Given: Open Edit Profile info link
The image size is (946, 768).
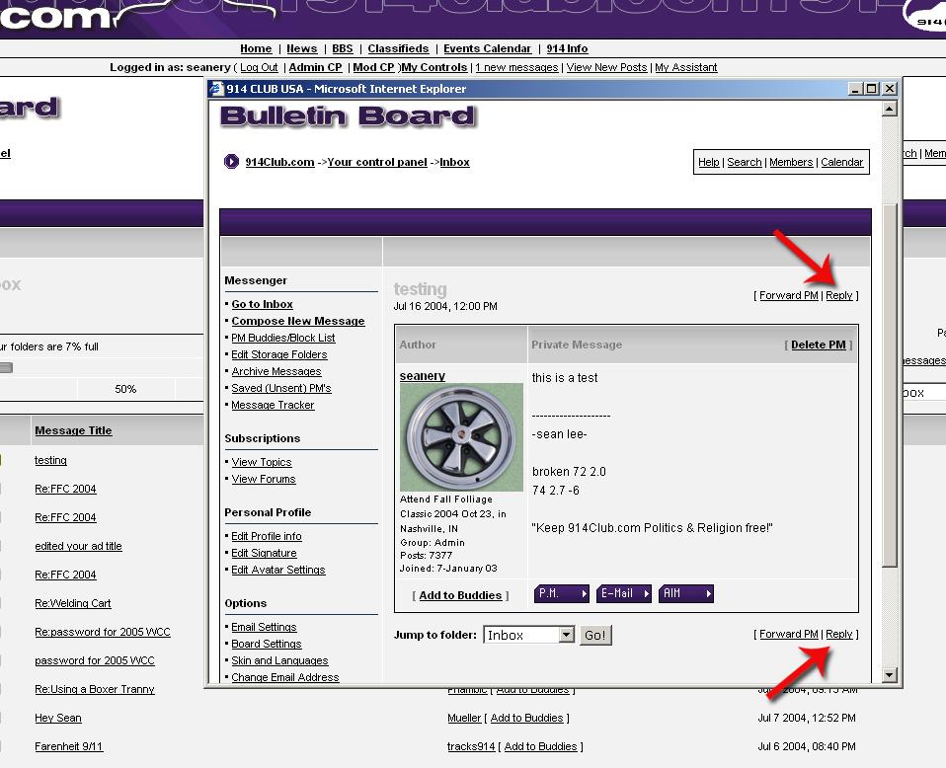Looking at the screenshot, I should click(x=267, y=536).
